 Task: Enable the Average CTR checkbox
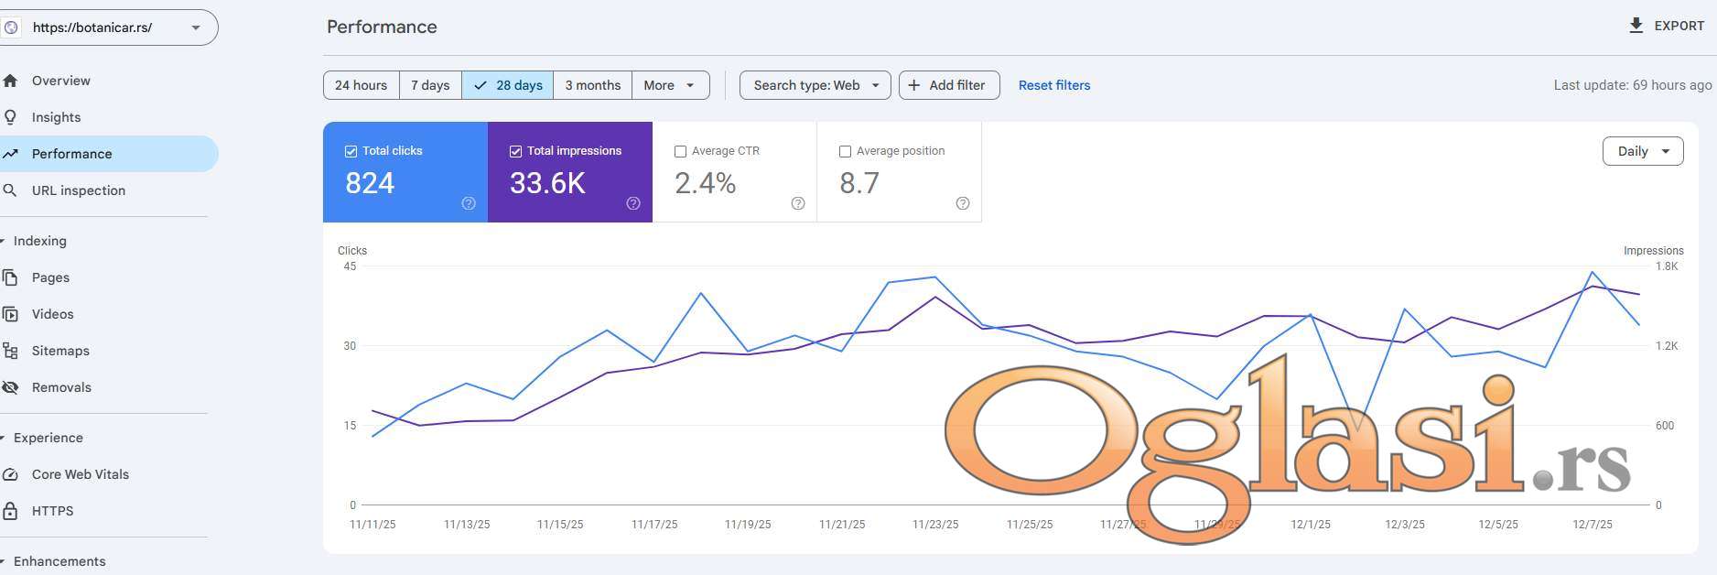pos(680,151)
